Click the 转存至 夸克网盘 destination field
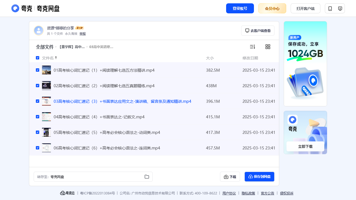This screenshot has width=356, height=200. click(x=93, y=177)
